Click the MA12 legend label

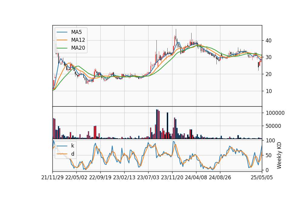tap(78, 40)
